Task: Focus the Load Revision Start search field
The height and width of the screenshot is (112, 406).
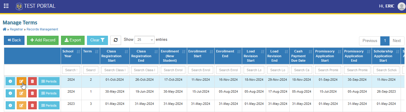Action: pos(254,70)
